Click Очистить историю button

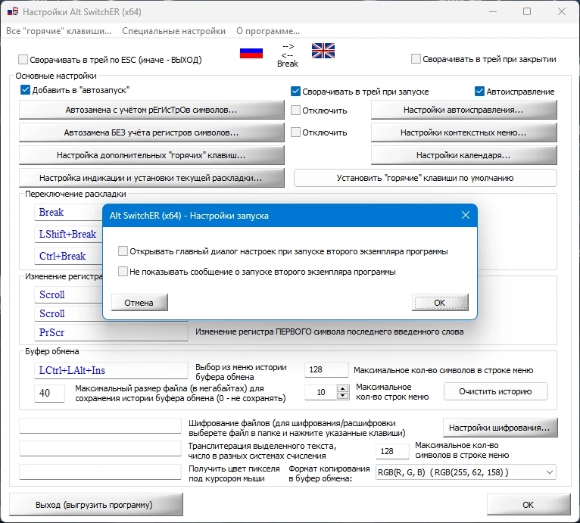pyautogui.click(x=495, y=391)
